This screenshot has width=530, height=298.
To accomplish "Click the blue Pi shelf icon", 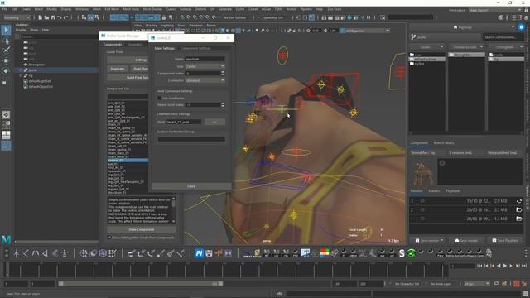I will (199, 253).
